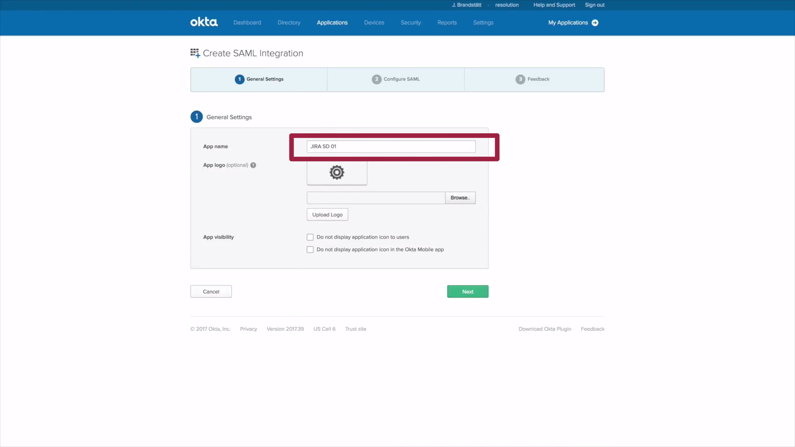Open the Dashboard menu
This screenshot has width=795, height=447.
click(247, 23)
